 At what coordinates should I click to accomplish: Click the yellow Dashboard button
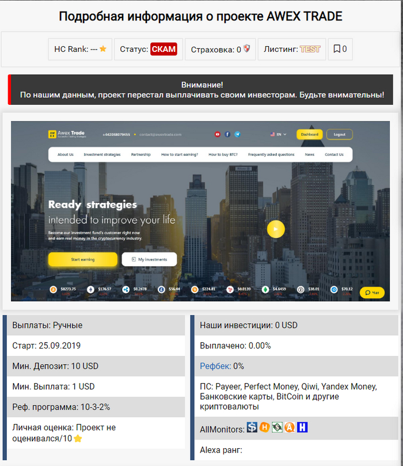pyautogui.click(x=310, y=134)
